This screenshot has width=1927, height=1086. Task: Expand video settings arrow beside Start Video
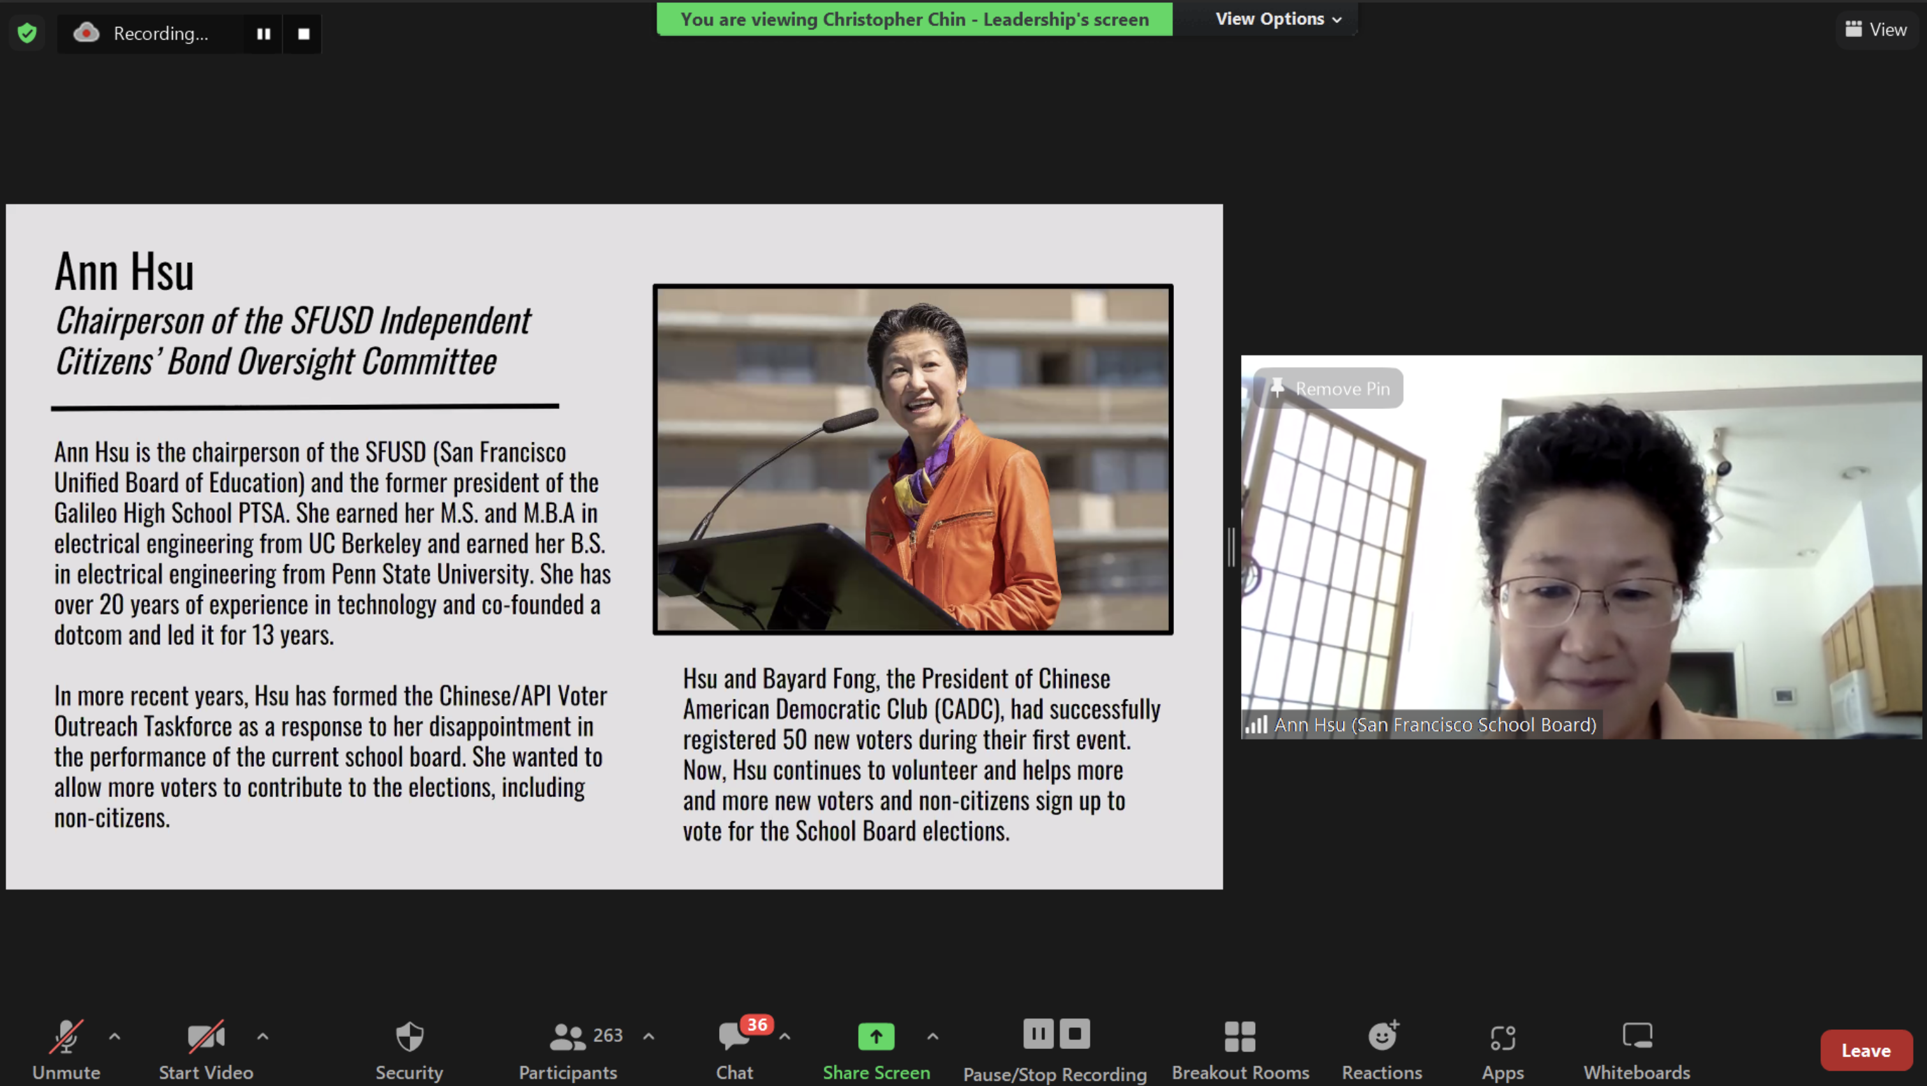pos(262,1037)
